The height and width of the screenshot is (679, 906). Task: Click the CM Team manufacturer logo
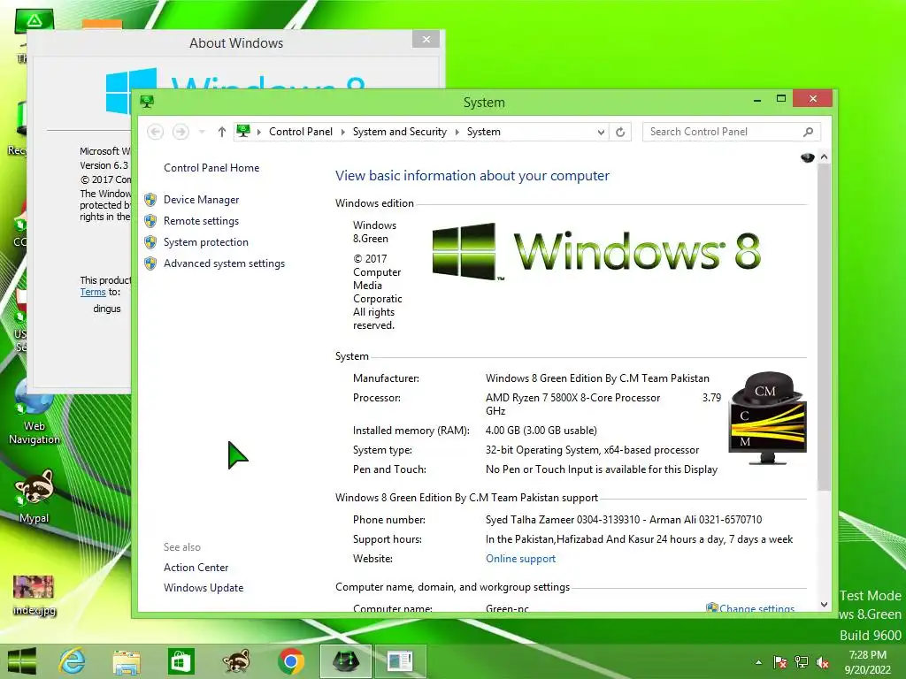coord(768,418)
